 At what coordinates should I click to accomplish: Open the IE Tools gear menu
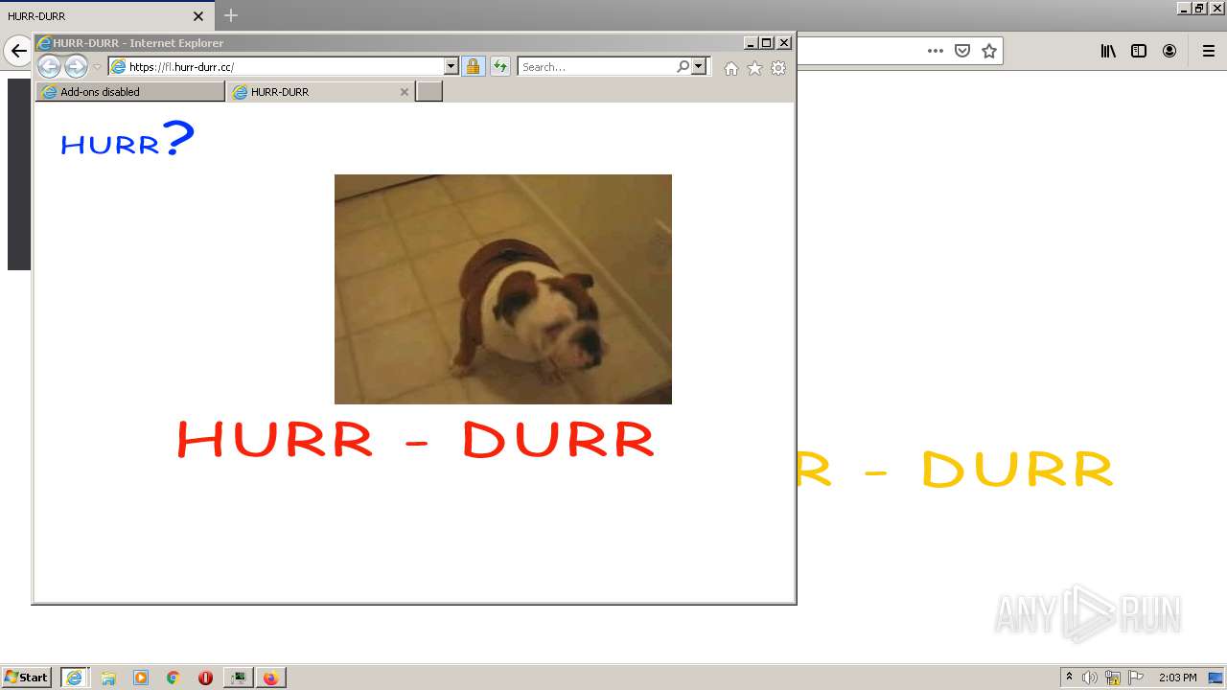click(x=778, y=68)
